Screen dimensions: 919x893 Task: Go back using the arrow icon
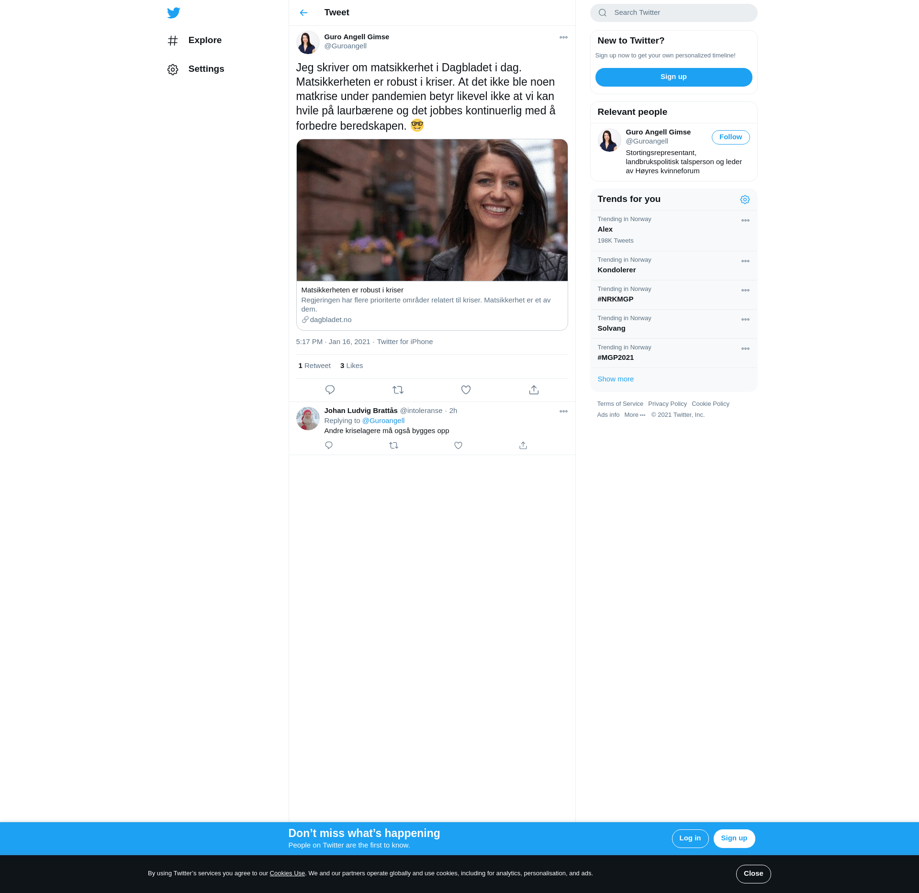point(303,13)
